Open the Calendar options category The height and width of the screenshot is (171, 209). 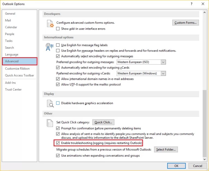tap(20, 27)
